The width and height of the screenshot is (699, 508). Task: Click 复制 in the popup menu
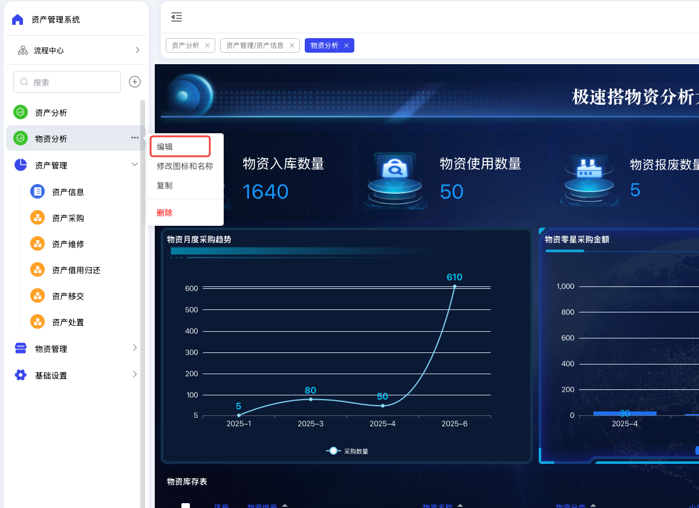coord(164,185)
